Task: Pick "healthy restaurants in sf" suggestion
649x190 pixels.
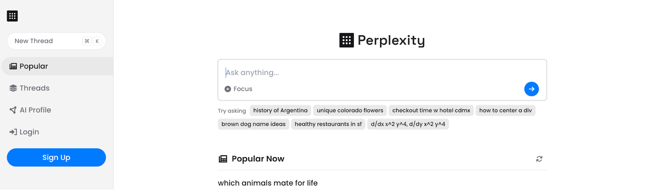Action: pyautogui.click(x=328, y=124)
